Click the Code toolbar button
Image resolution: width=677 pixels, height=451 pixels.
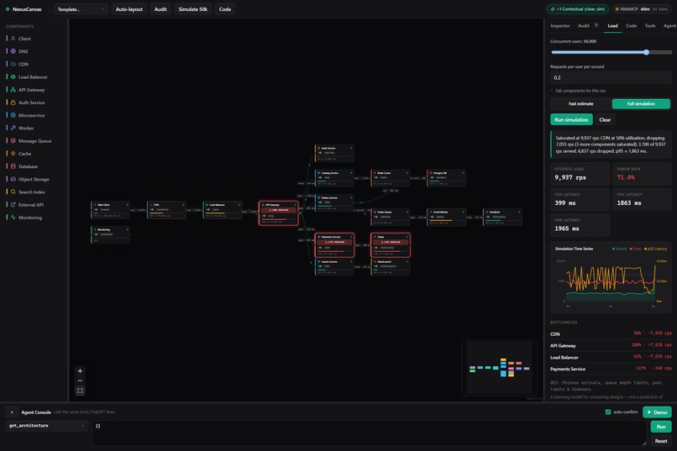224,9
